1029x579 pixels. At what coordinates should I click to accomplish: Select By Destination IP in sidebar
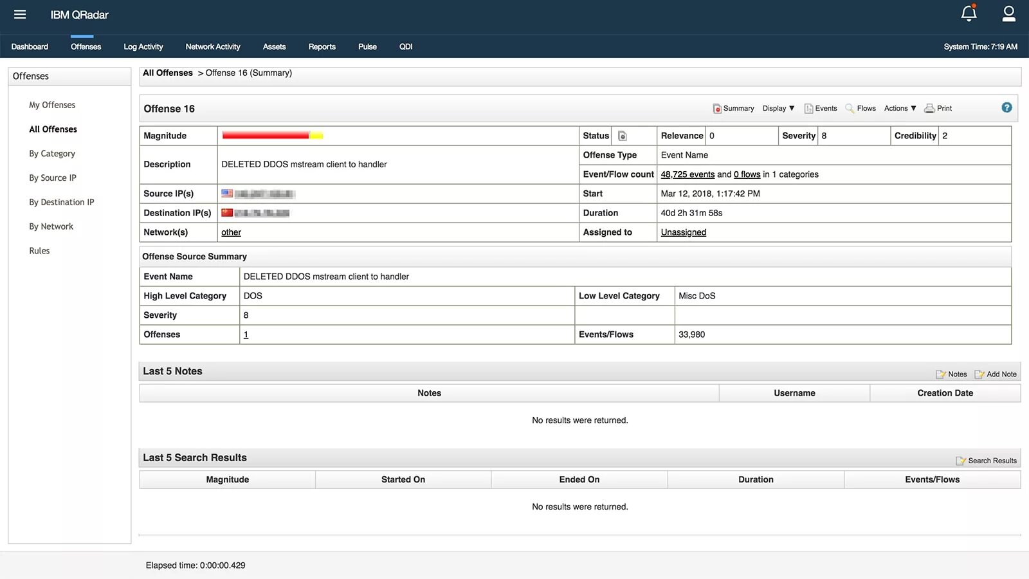(x=62, y=202)
